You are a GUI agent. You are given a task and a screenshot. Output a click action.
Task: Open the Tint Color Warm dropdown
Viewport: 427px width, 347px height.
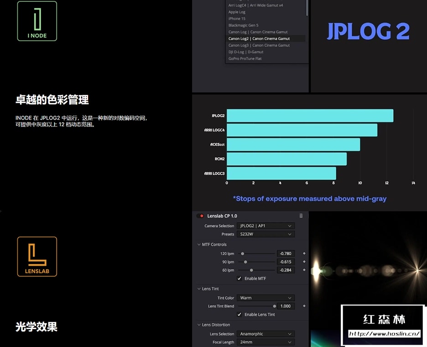click(266, 298)
